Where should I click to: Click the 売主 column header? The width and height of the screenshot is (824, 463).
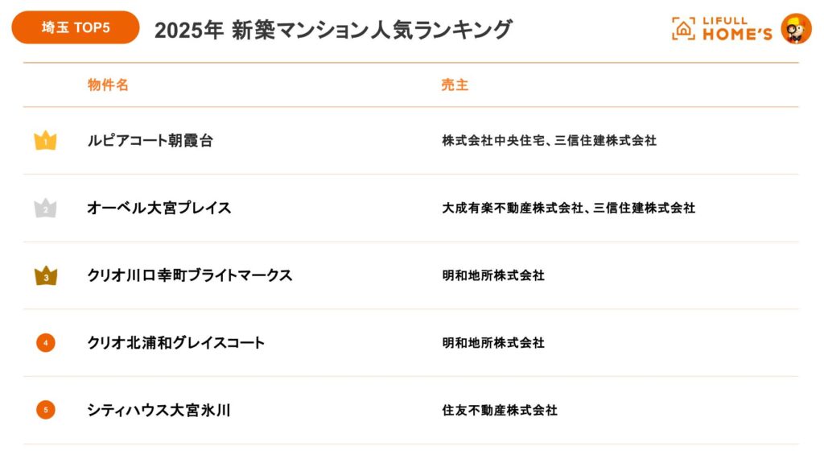(x=455, y=85)
